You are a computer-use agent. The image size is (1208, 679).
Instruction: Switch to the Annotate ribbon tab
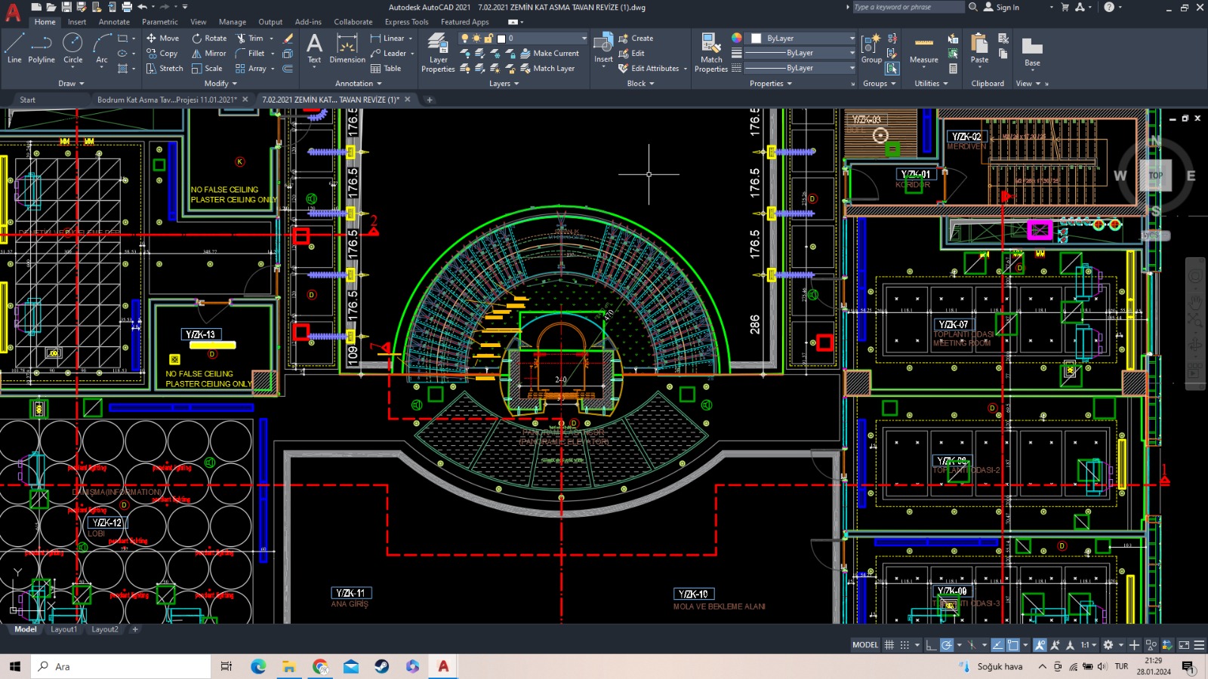(114, 22)
